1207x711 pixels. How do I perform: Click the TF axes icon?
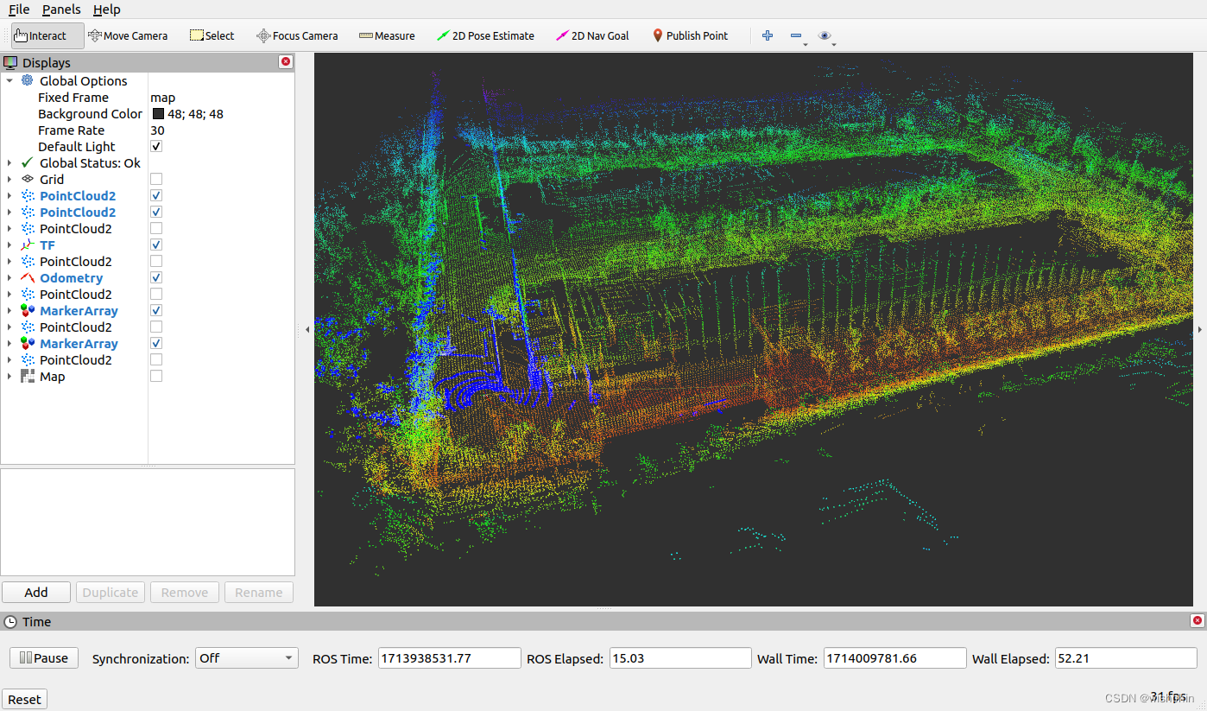28,244
